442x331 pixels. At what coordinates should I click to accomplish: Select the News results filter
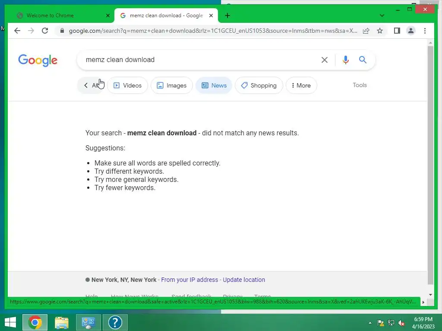tap(214, 85)
